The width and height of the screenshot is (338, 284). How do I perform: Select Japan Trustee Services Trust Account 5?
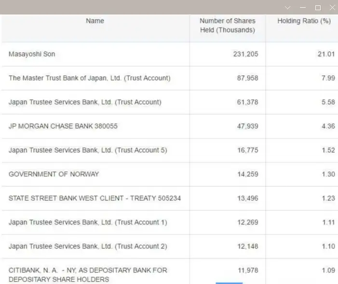point(169,150)
